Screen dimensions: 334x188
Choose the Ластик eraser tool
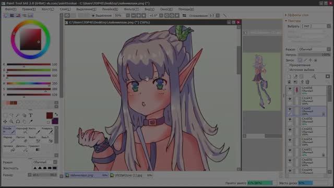(x=22, y=139)
